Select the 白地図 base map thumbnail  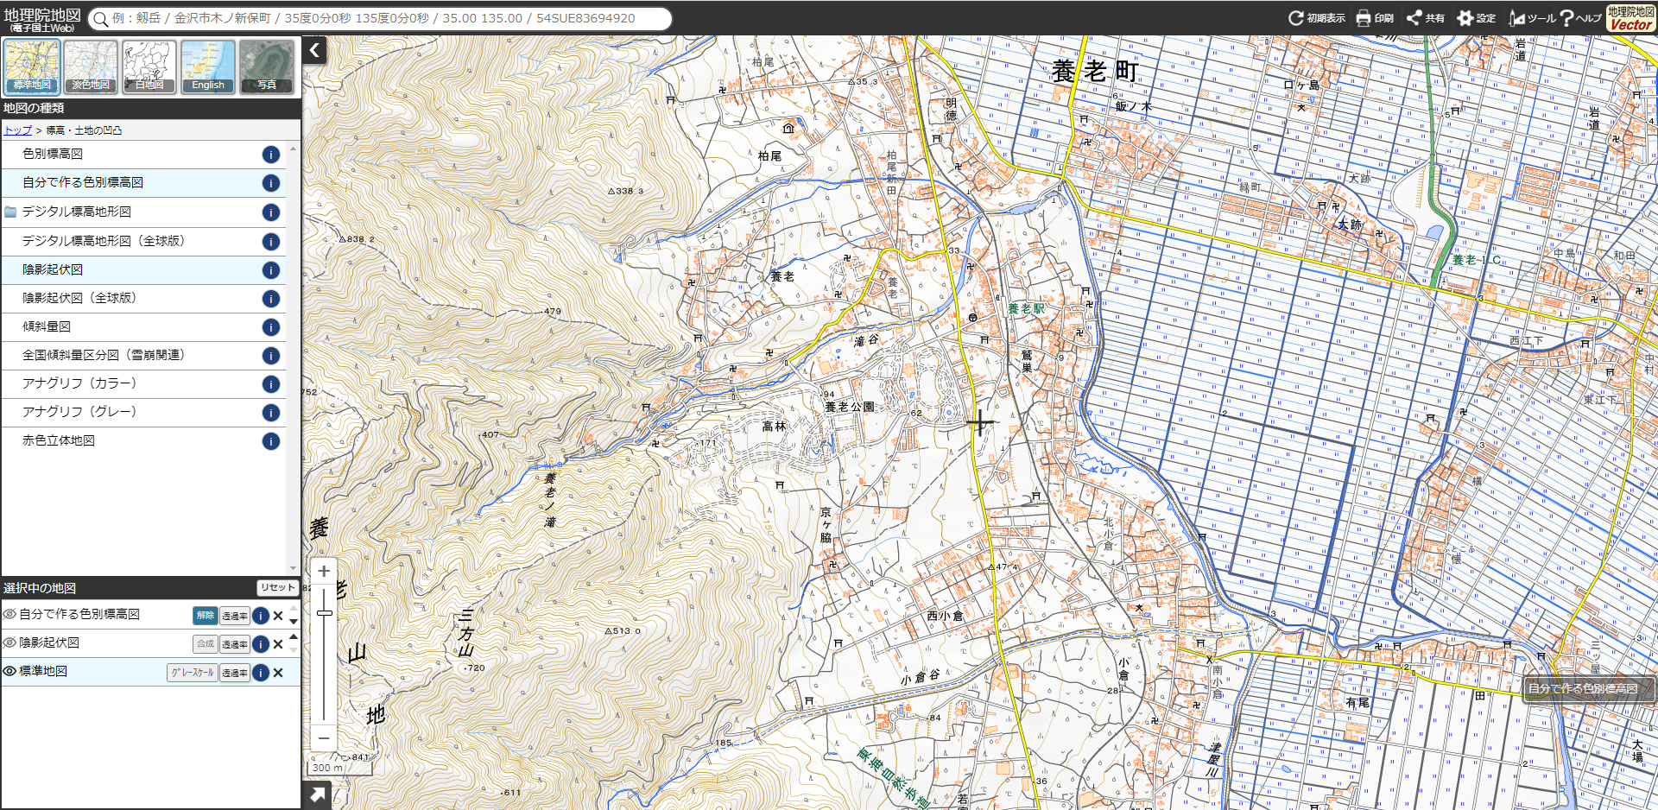(149, 66)
